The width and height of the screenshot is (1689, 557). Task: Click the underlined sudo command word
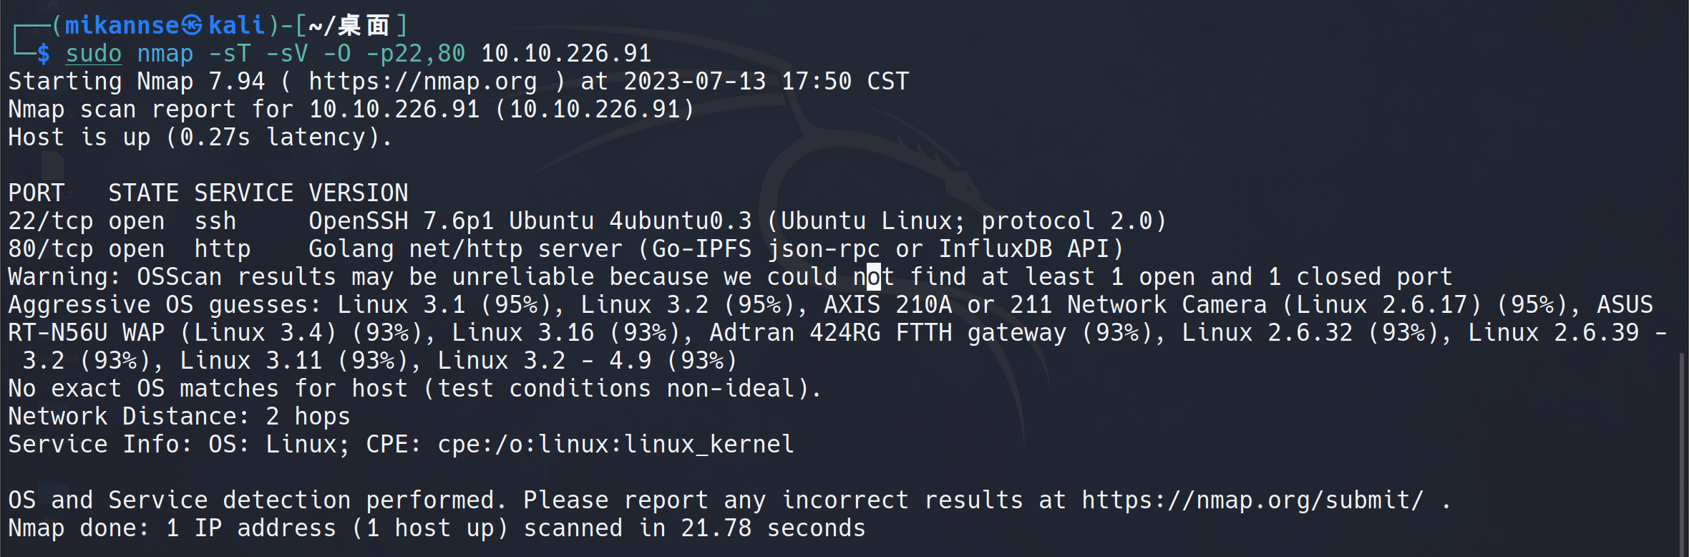click(x=94, y=54)
